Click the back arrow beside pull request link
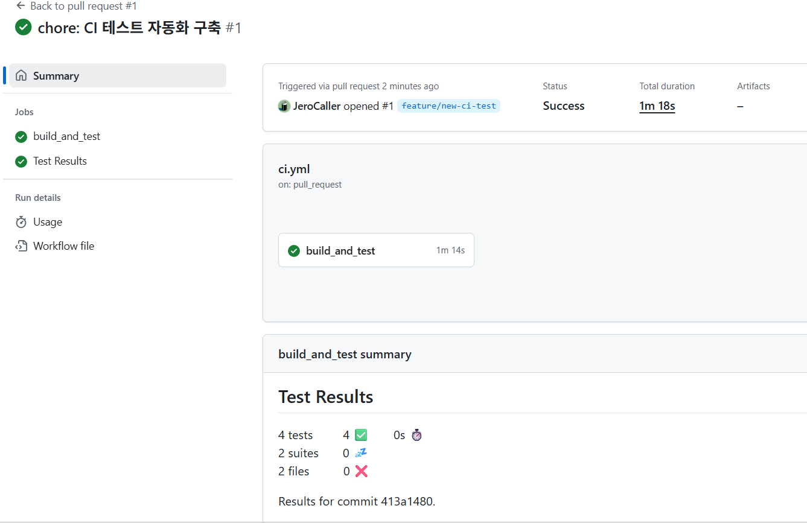 (19, 6)
